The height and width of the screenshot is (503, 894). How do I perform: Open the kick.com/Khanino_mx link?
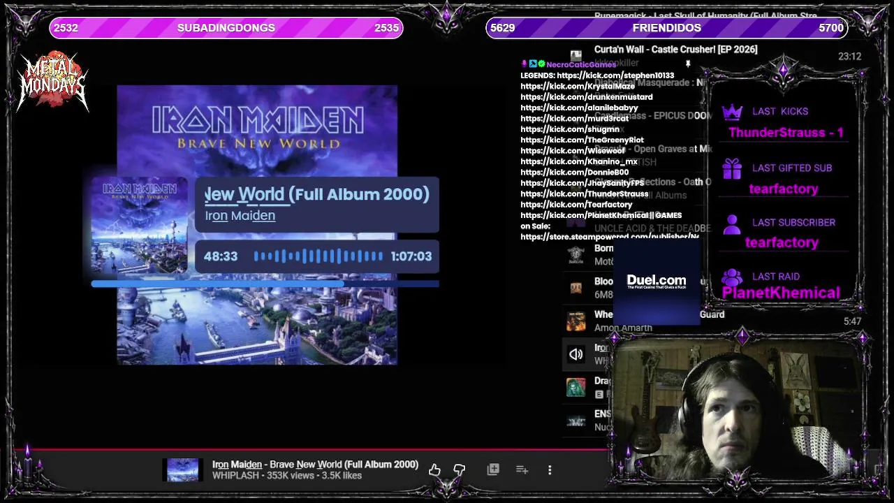(579, 161)
